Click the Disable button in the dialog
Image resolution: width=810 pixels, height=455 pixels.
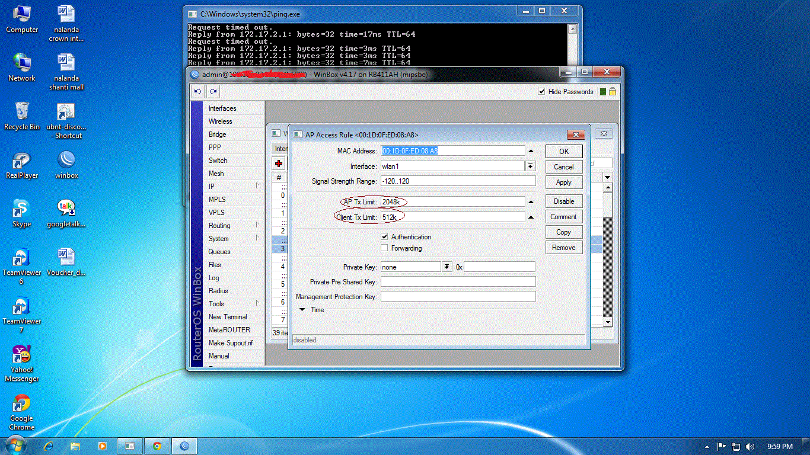563,201
